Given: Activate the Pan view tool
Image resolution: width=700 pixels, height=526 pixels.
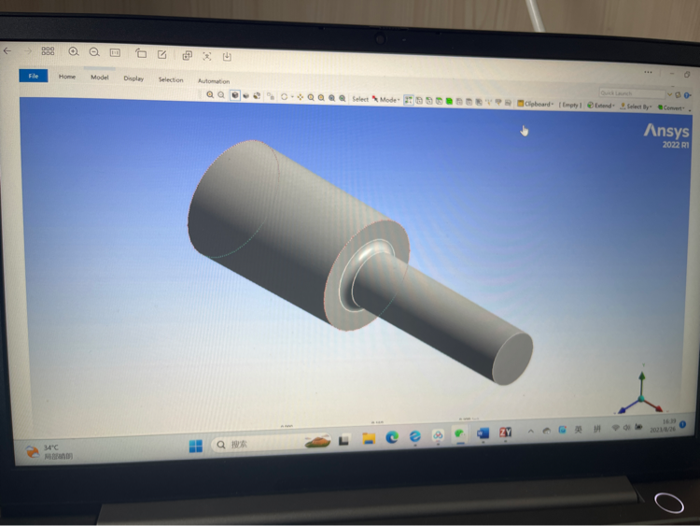Looking at the screenshot, I should click(300, 97).
